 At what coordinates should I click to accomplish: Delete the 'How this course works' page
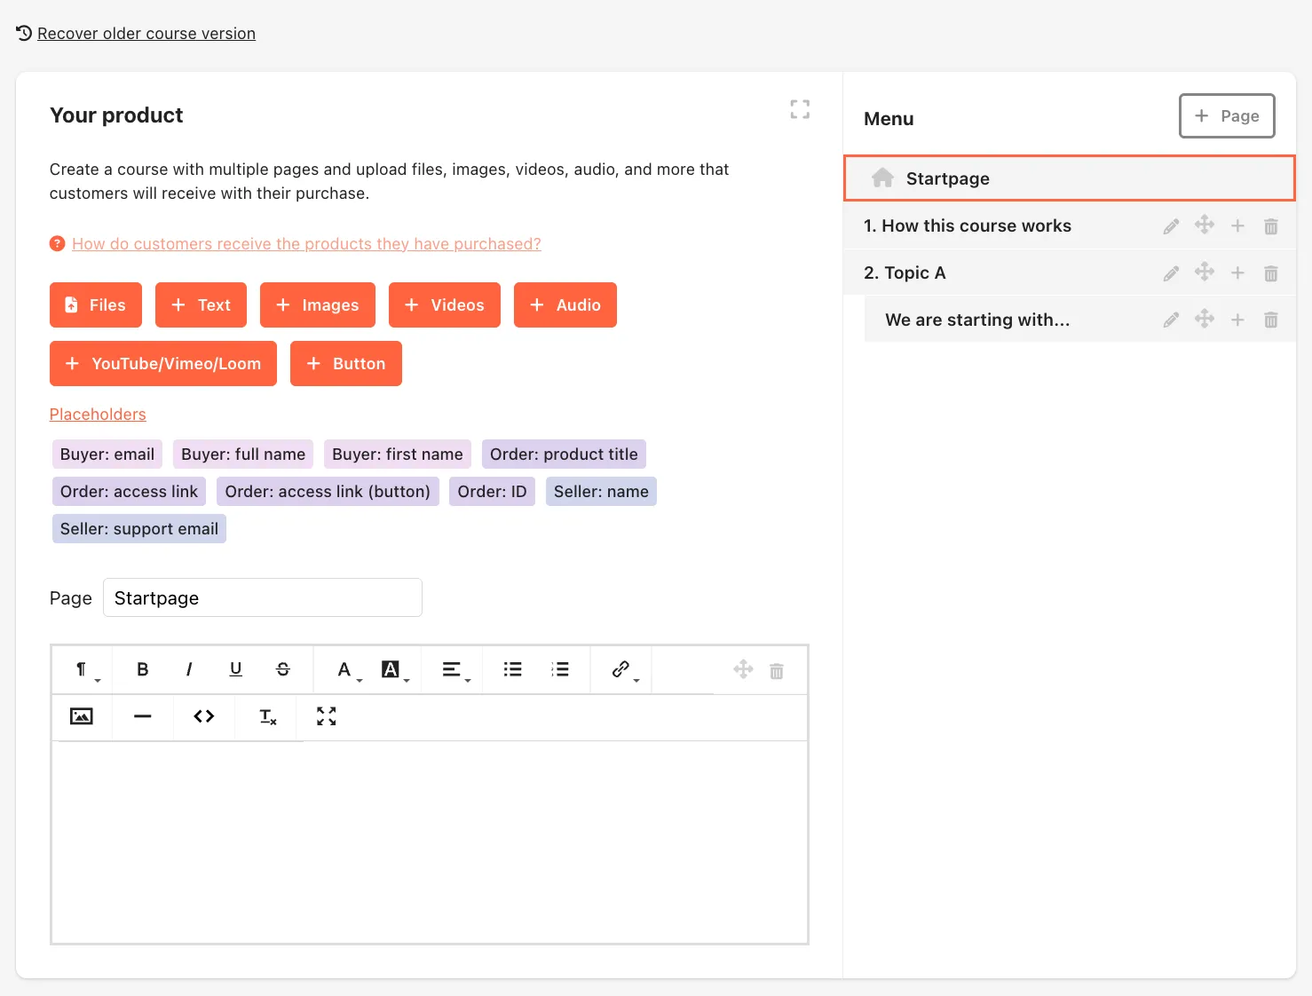point(1271,226)
